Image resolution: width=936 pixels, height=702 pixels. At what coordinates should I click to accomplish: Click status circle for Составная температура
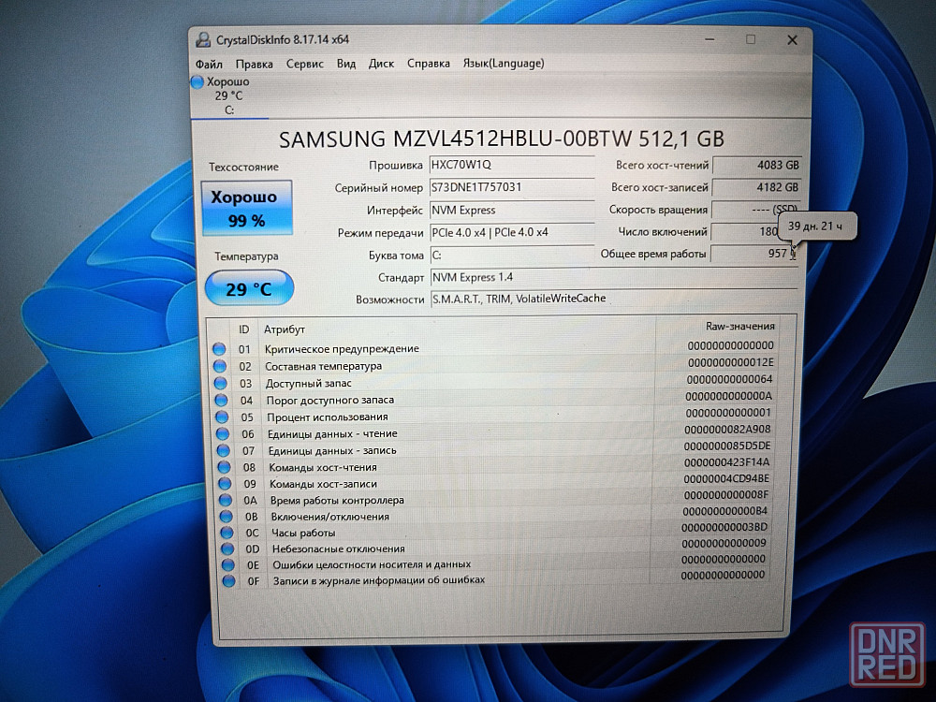click(x=220, y=366)
